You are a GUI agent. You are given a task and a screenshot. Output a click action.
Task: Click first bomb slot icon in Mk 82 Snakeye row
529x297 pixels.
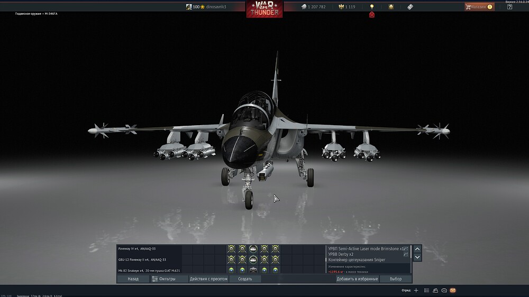pos(231,270)
